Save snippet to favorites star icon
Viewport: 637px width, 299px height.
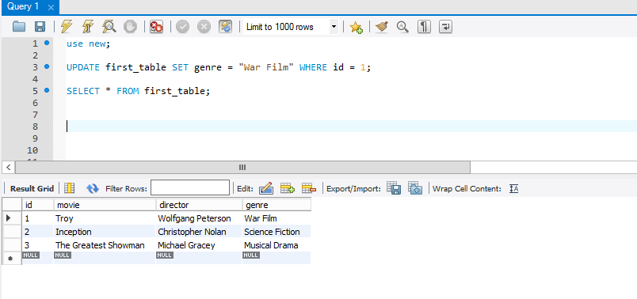click(x=356, y=27)
